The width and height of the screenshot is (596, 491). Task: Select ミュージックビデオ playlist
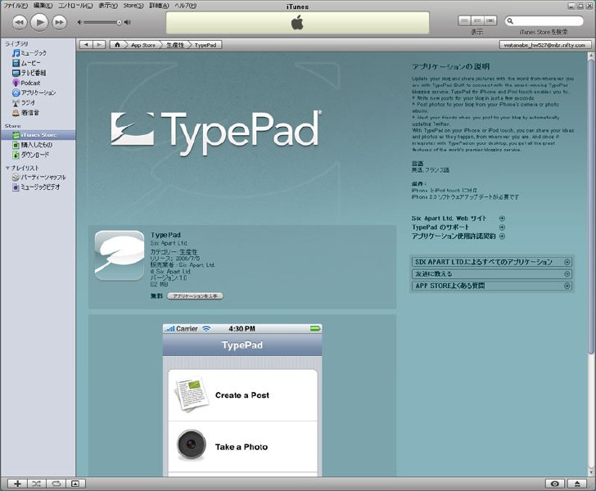click(36, 187)
